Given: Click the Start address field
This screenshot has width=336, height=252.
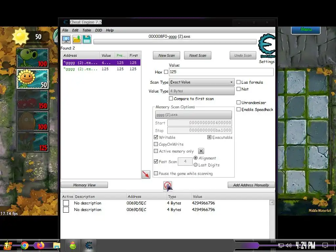Looking at the screenshot, I should coord(199,123).
